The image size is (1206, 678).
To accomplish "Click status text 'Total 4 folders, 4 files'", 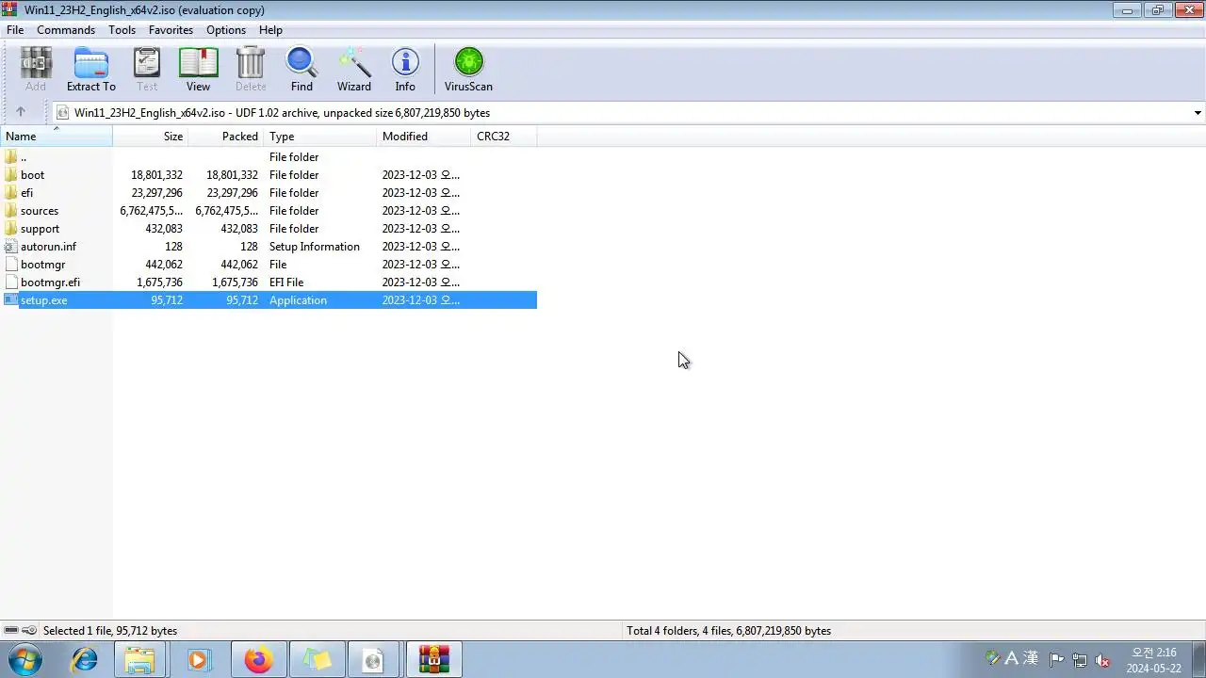I will [728, 631].
